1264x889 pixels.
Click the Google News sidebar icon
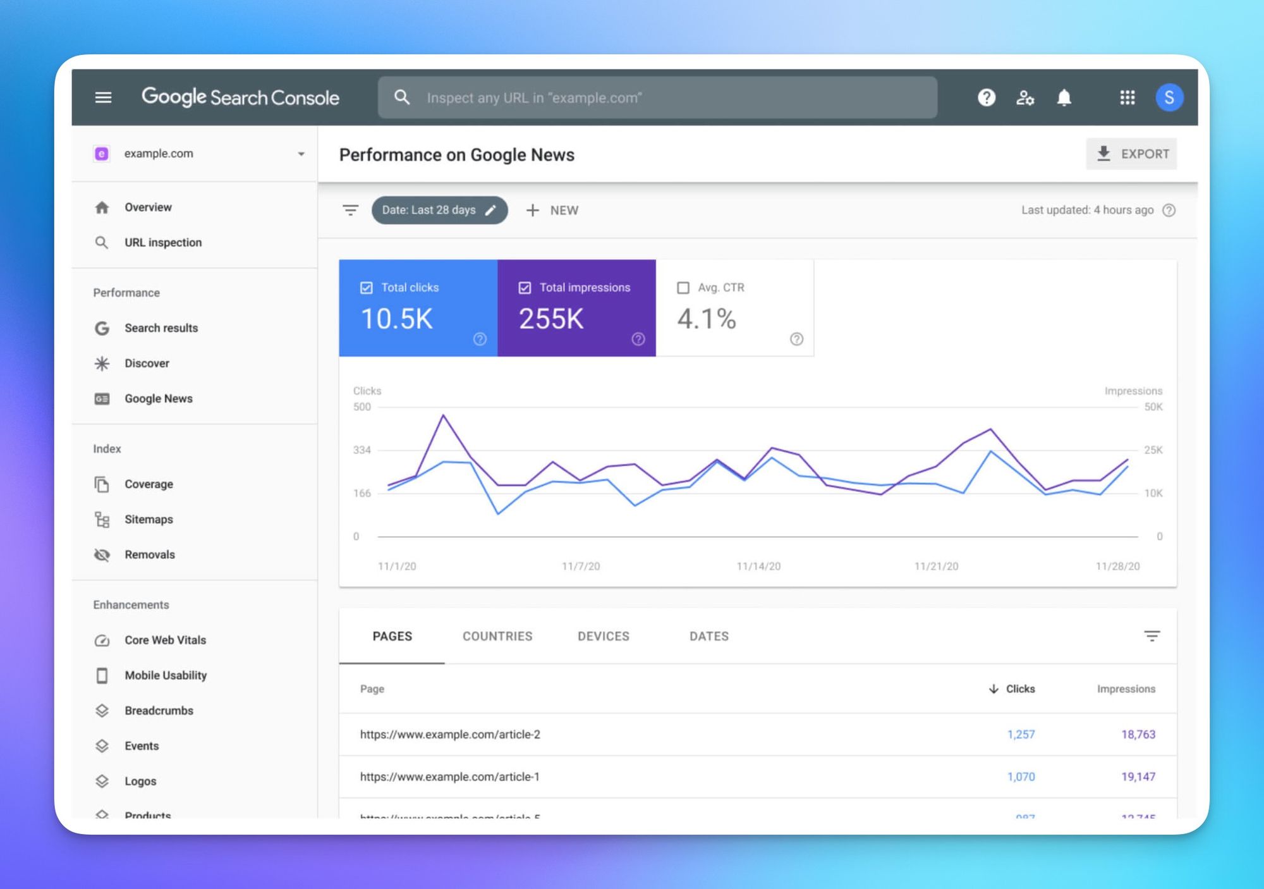[x=102, y=399]
